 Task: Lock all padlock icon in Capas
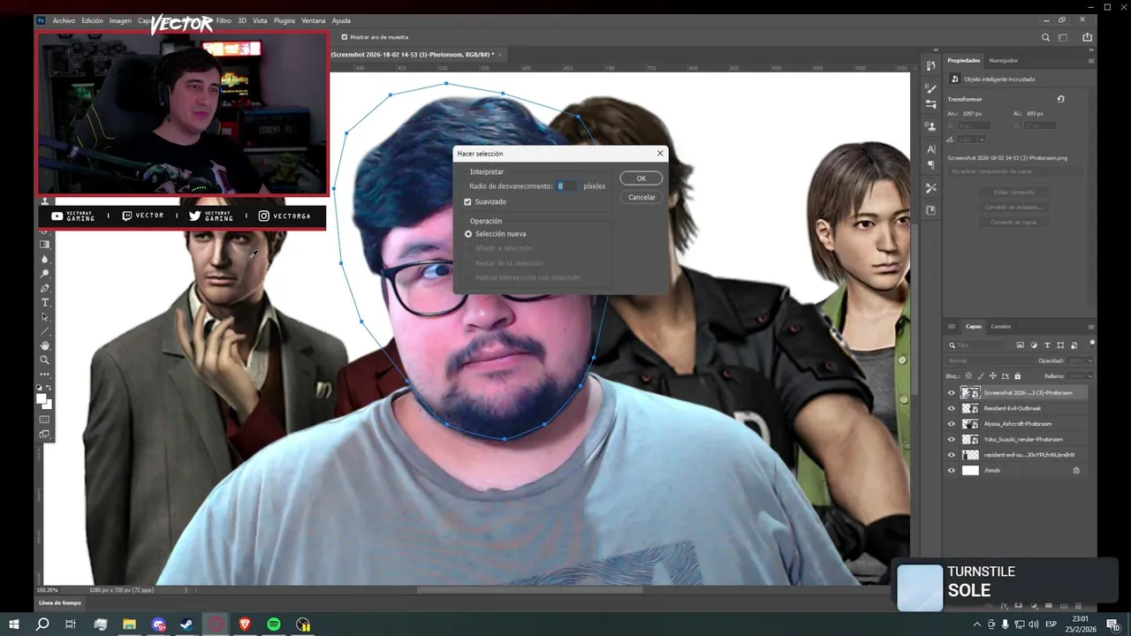[x=1017, y=376]
